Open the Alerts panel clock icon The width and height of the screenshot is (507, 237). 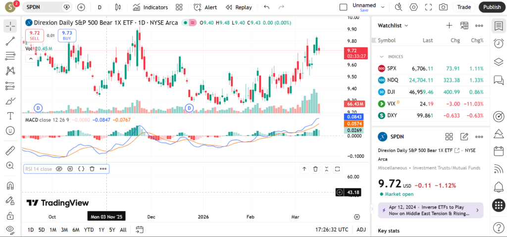tap(499, 44)
